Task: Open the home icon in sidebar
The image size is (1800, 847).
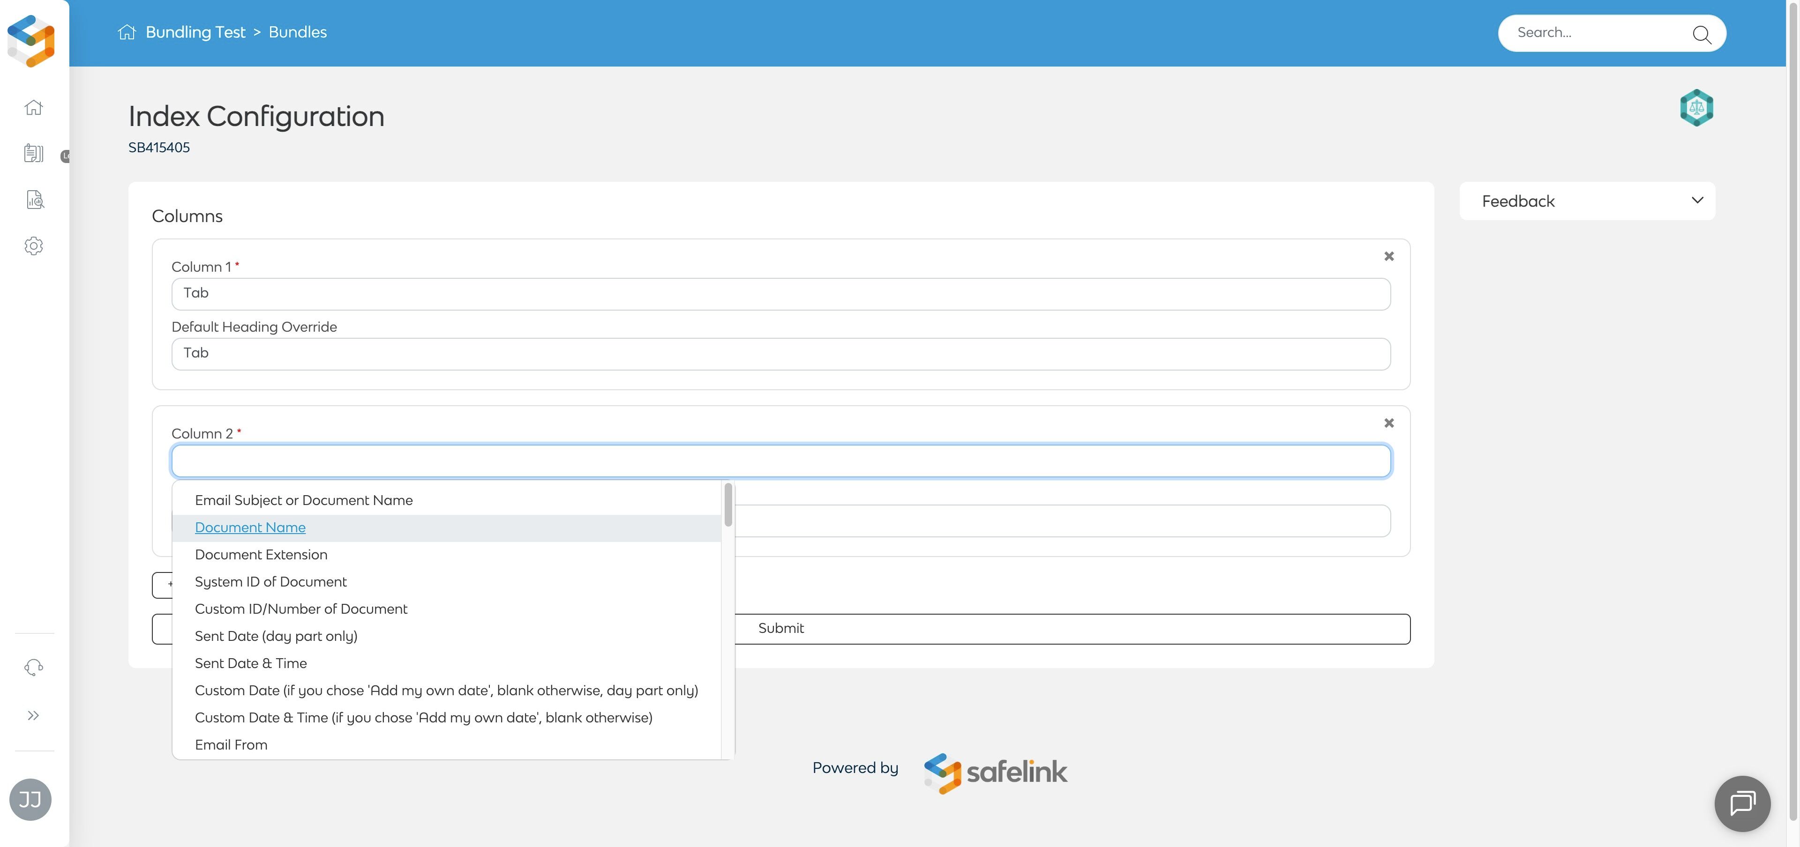Action: pos(34,108)
